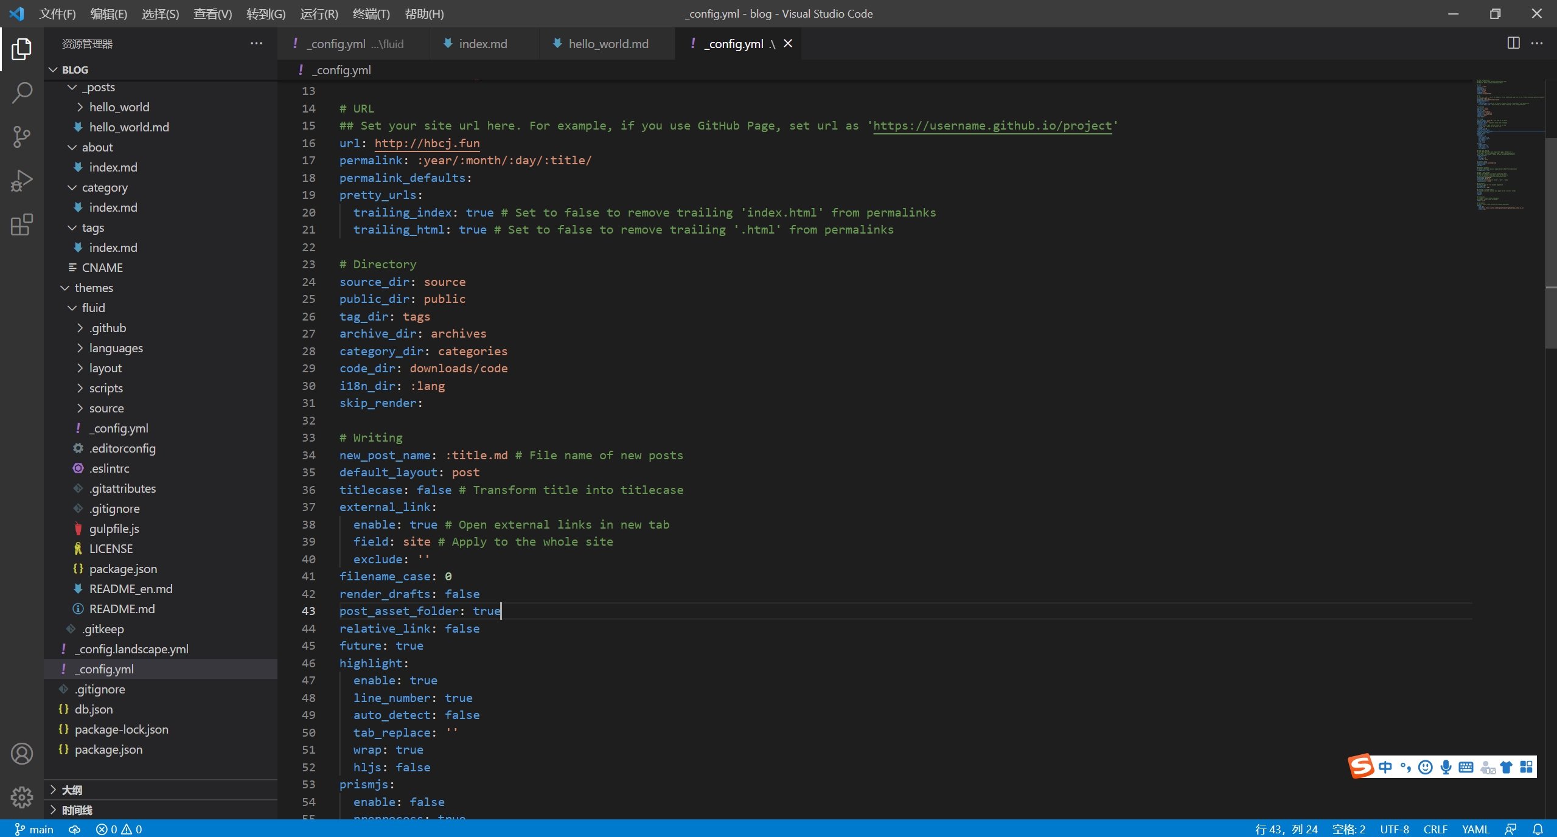The width and height of the screenshot is (1557, 837).
Task: Collapse the tags folder
Action: [x=160, y=227]
